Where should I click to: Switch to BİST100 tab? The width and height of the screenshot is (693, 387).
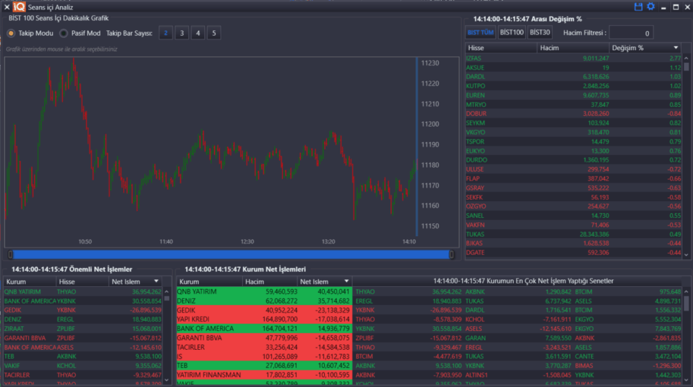click(512, 32)
